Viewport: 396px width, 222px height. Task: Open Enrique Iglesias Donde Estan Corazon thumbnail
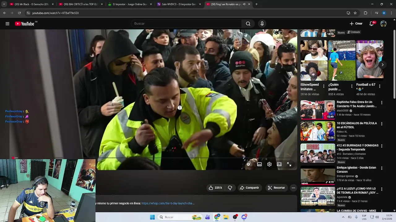point(317,175)
